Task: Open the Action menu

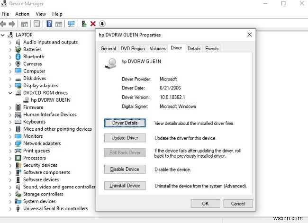Action: [x=22, y=14]
